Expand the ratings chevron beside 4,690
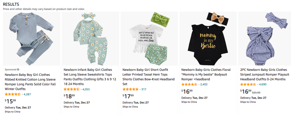Viewport: 291px width, 114px height. click(258, 85)
